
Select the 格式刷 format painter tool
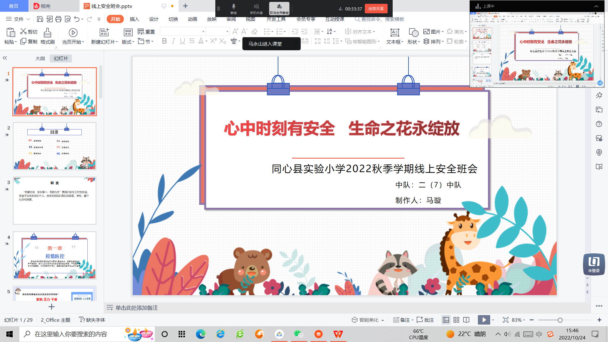tap(47, 36)
